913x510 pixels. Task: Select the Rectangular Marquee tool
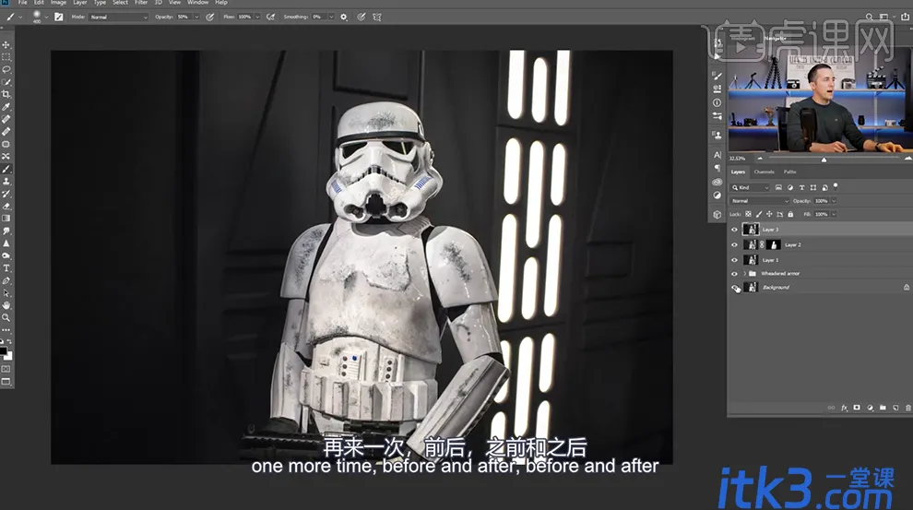[x=6, y=57]
